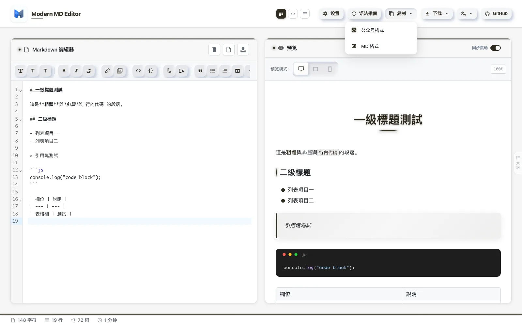Switch to preview-only text view
The height and width of the screenshot is (326, 522).
tap(305, 14)
